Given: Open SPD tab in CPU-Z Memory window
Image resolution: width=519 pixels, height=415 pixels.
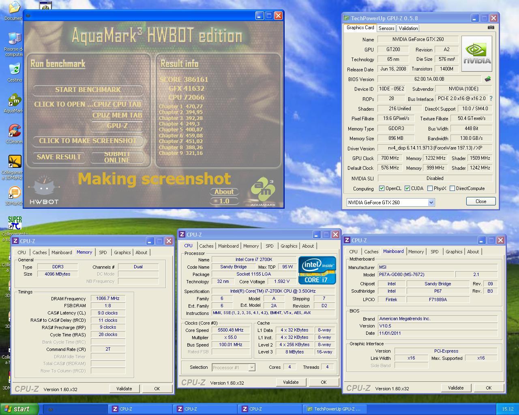Looking at the screenshot, I should [x=103, y=252].
